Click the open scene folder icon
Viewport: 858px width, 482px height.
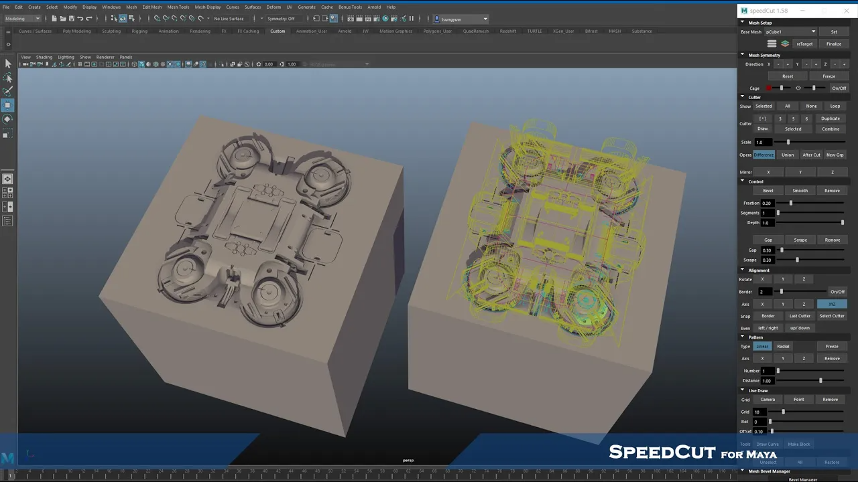63,19
